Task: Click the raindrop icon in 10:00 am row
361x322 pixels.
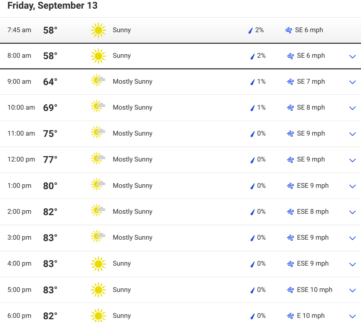Action: (253, 108)
